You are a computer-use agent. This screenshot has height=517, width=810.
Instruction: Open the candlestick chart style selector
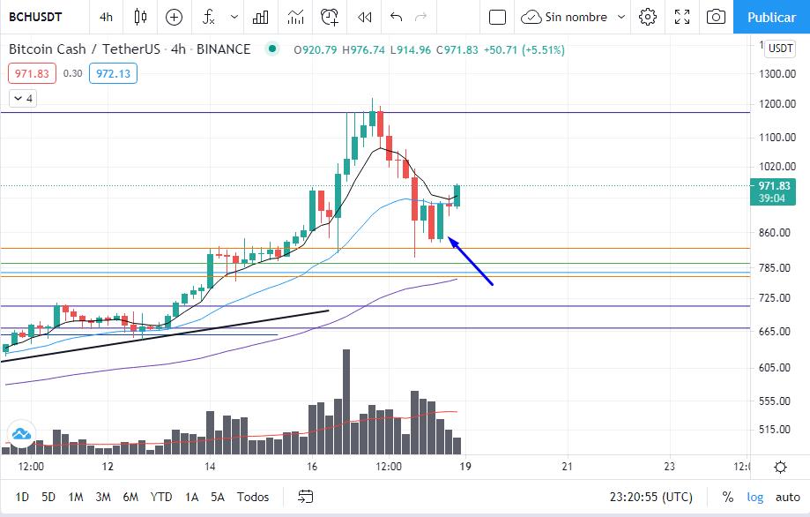click(x=140, y=17)
